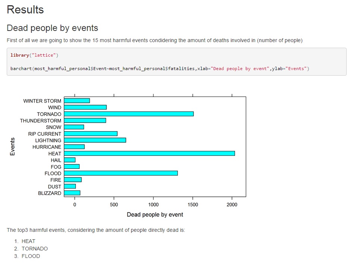This screenshot has height=265, width=353.
Task: Click the THUNDERSTORM bar
Action: coord(85,120)
